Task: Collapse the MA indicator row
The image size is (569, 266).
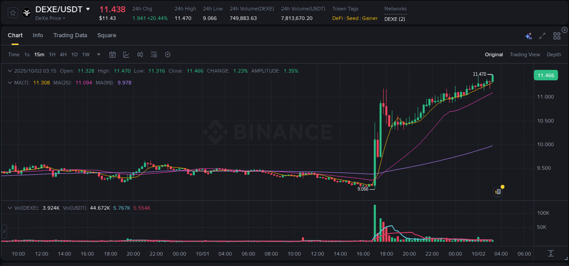Action: [x=10, y=83]
